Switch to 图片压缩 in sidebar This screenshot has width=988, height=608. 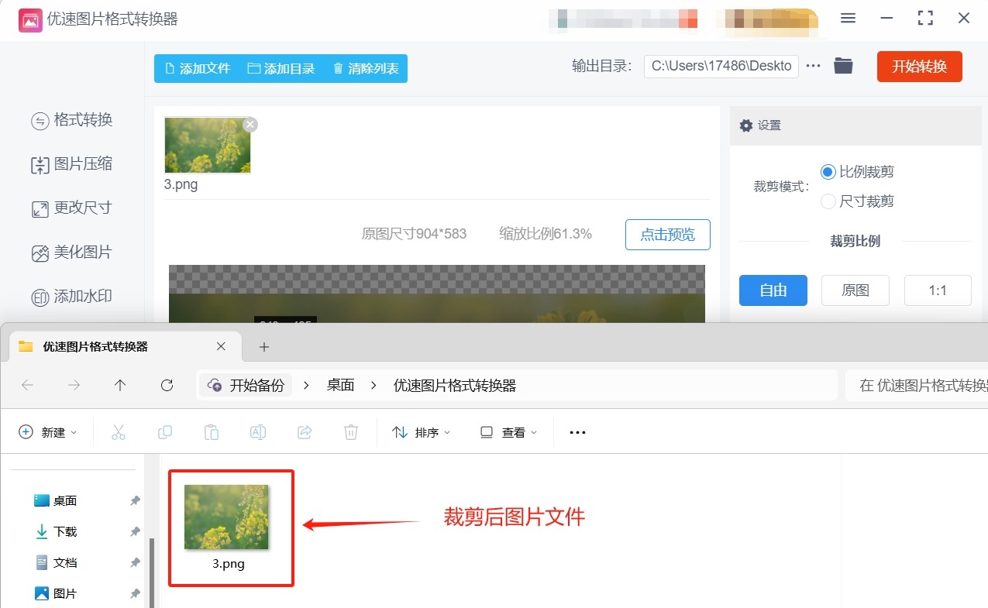[x=72, y=164]
